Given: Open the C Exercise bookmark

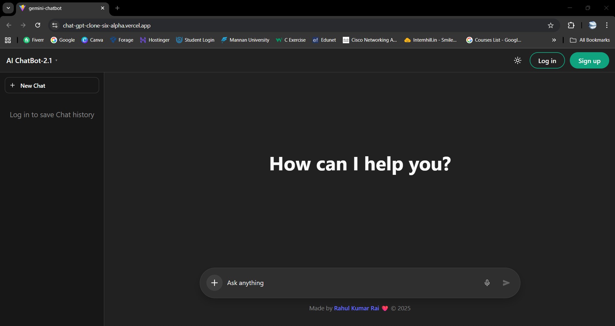Looking at the screenshot, I should [291, 40].
